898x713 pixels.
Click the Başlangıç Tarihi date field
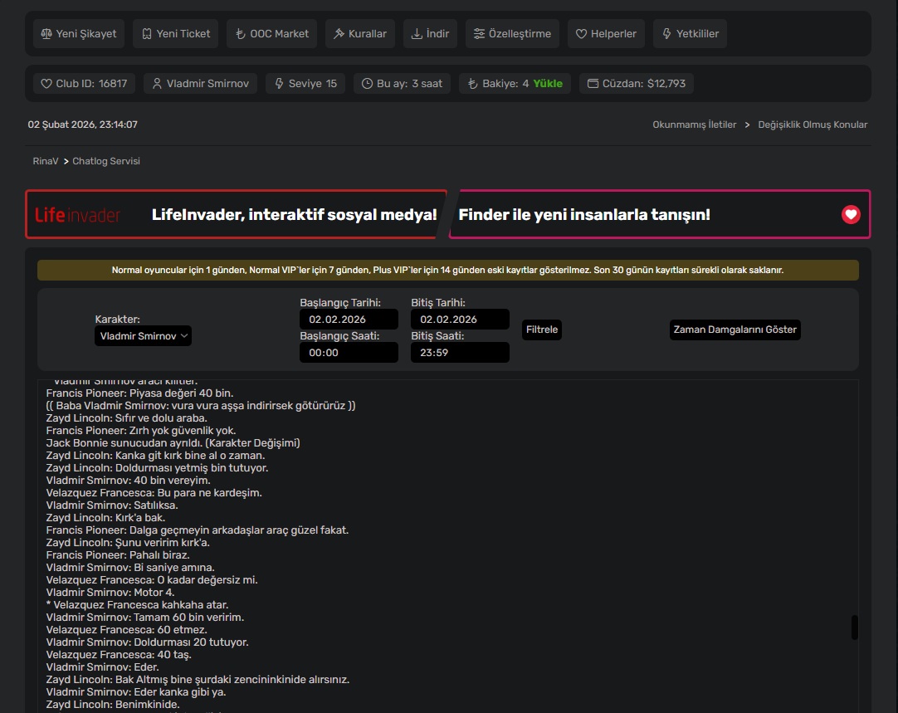click(349, 320)
